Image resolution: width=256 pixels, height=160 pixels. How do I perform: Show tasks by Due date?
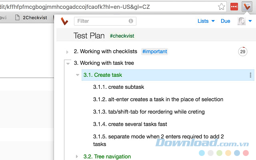coord(225,21)
